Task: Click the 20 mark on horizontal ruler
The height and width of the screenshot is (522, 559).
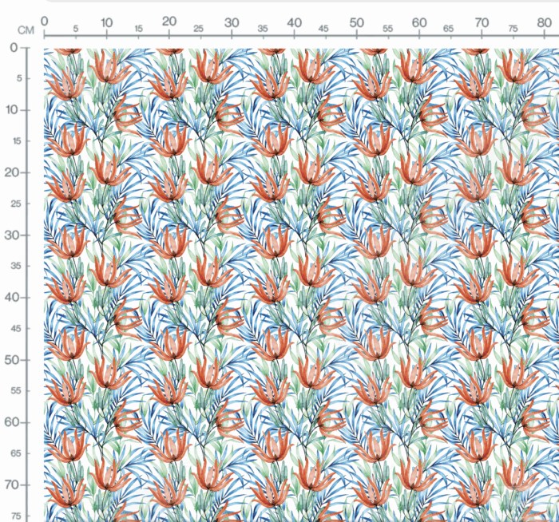Action: click(169, 22)
